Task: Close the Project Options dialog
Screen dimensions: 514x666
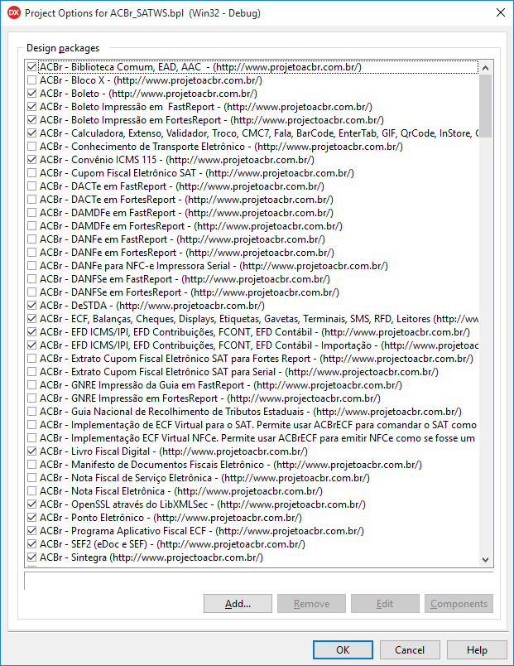Action: click(x=501, y=12)
